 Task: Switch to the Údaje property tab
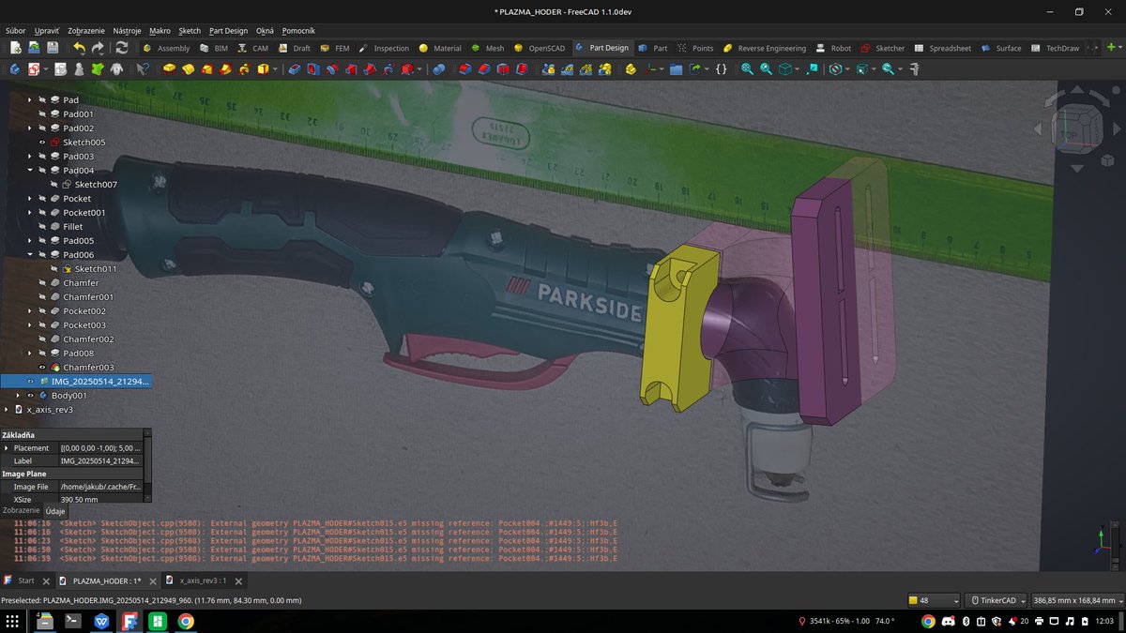(55, 511)
